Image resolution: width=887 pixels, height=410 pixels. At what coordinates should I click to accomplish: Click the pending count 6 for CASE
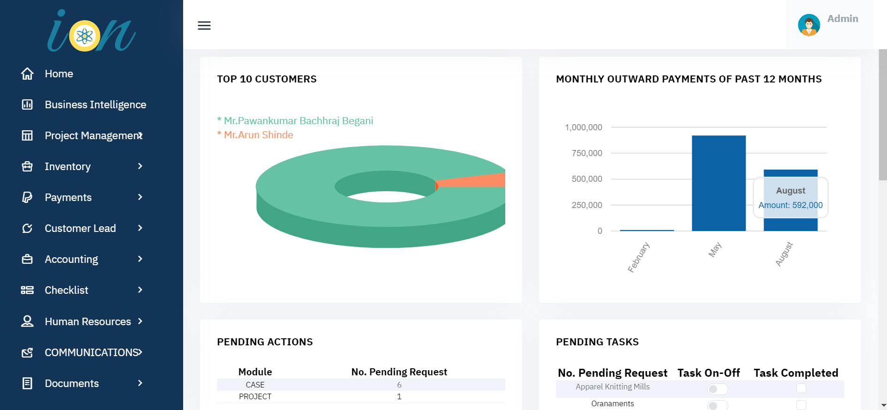(x=399, y=385)
